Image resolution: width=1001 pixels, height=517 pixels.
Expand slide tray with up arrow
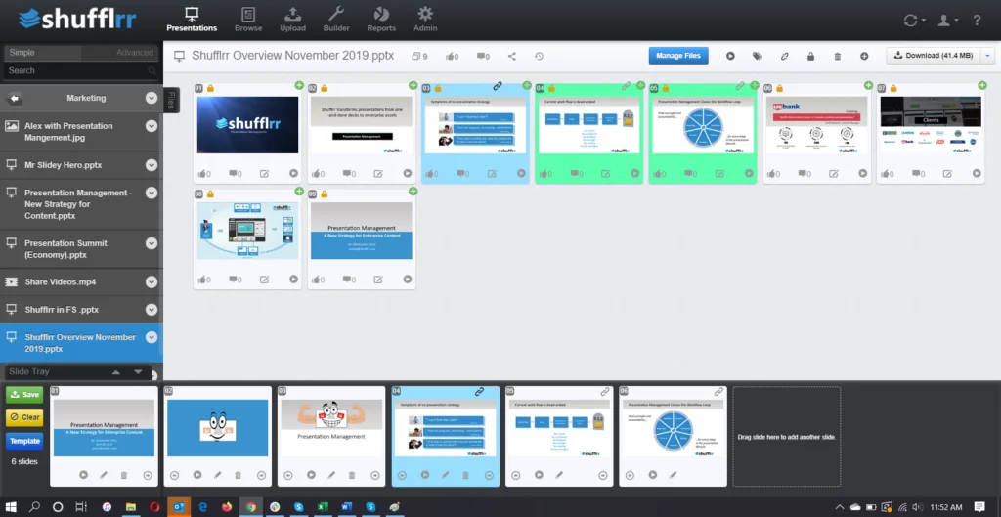[115, 371]
